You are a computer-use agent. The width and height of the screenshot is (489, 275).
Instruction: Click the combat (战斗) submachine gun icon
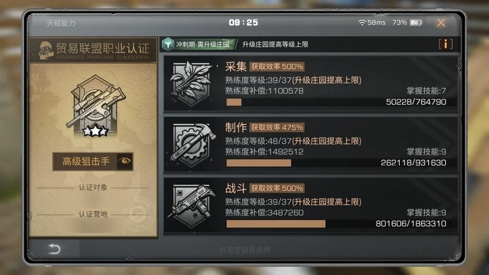(191, 205)
